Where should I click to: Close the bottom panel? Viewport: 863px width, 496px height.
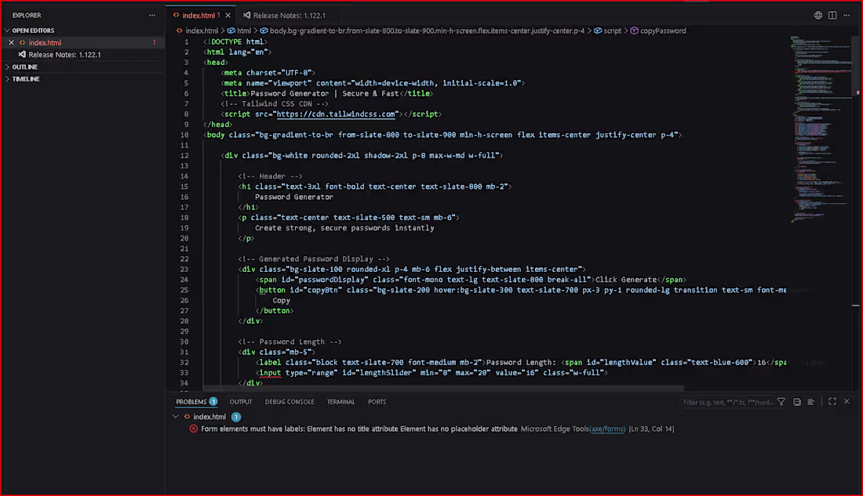847,402
